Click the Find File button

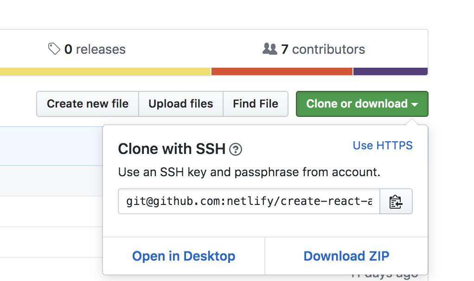(256, 104)
